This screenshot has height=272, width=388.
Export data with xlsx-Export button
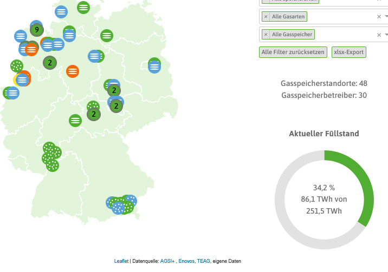[348, 52]
